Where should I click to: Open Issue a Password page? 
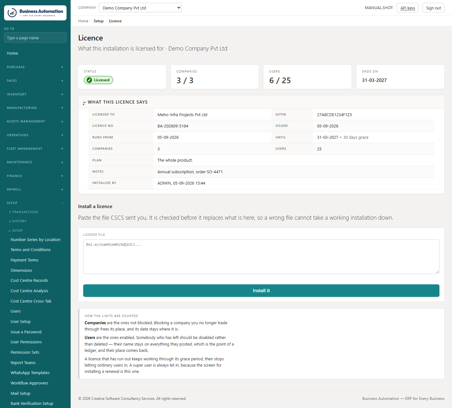pos(26,332)
